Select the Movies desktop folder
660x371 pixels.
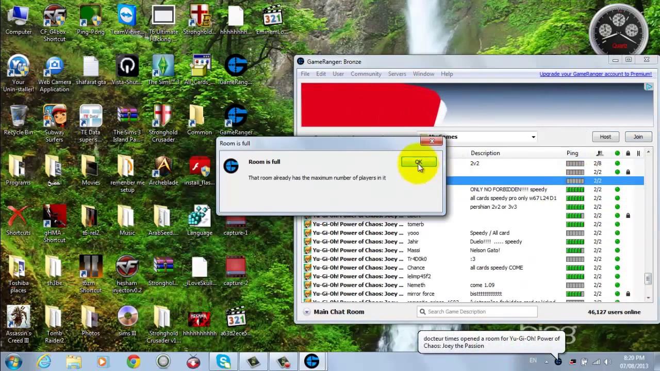[91, 171]
